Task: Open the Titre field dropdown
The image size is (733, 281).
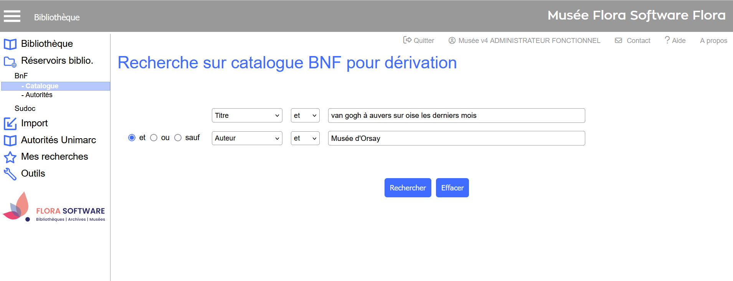Action: coord(247,116)
